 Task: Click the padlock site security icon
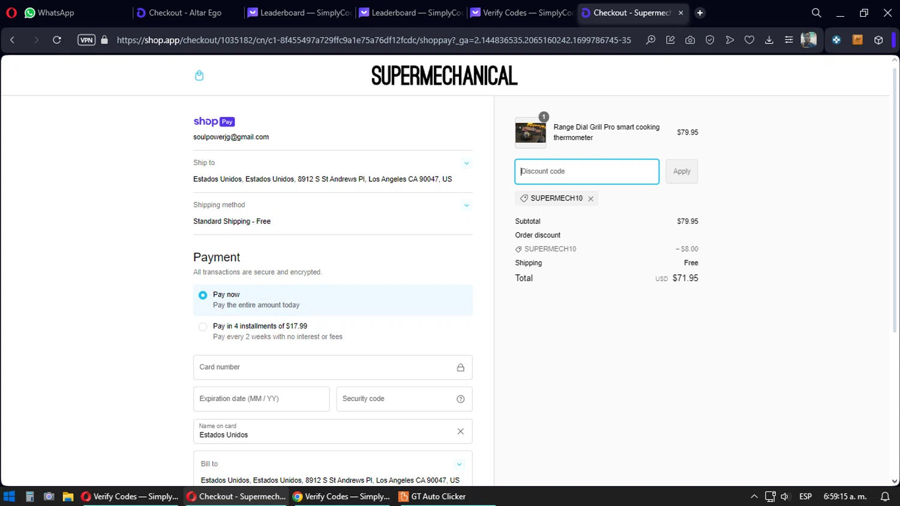coord(104,40)
